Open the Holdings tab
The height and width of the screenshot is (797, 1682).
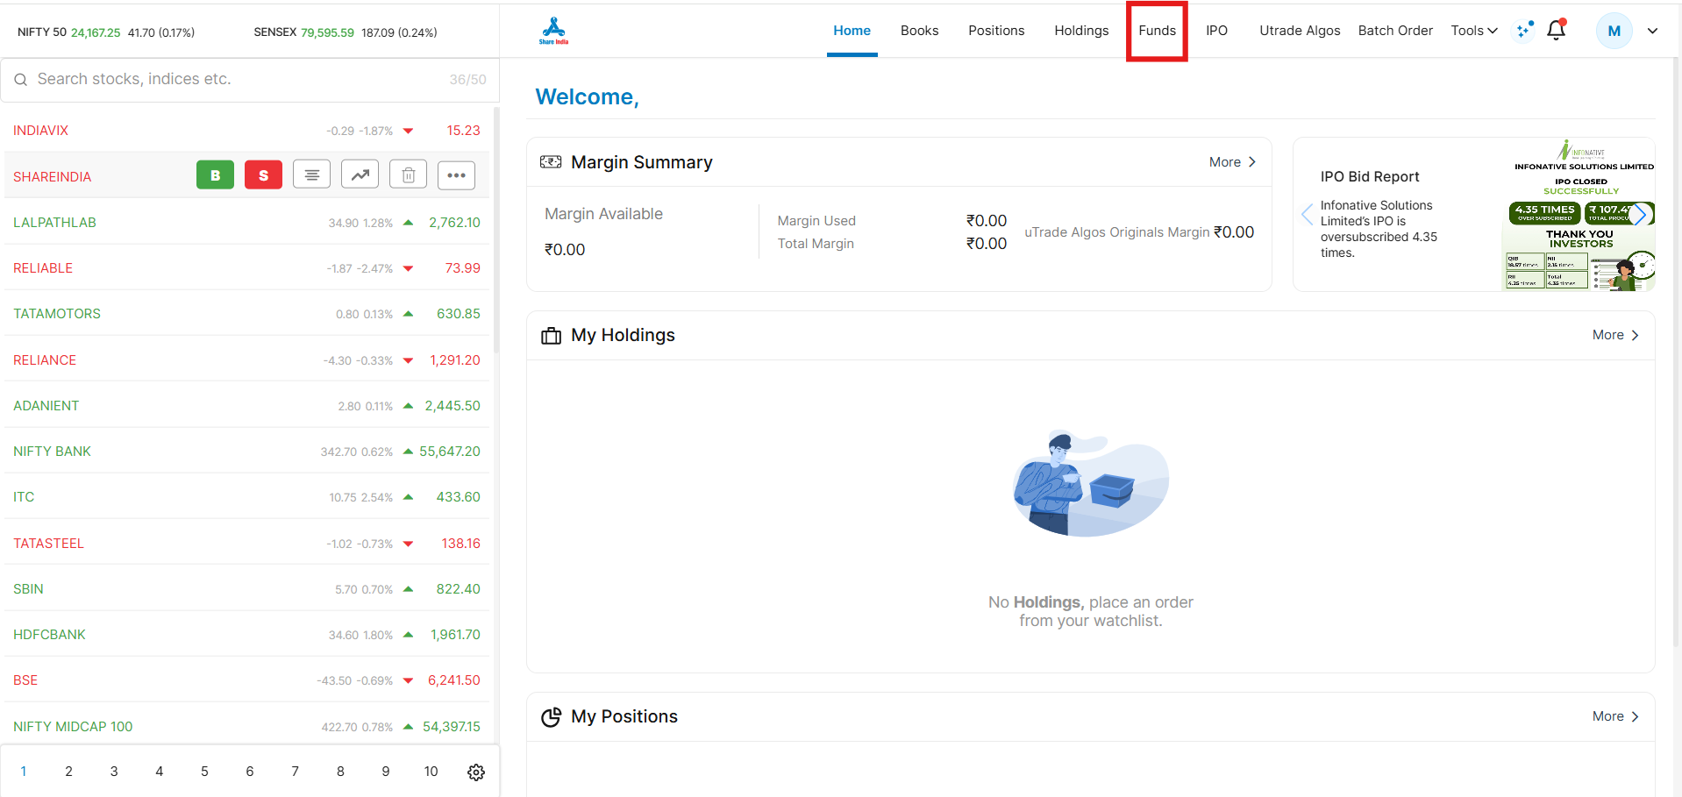tap(1081, 31)
